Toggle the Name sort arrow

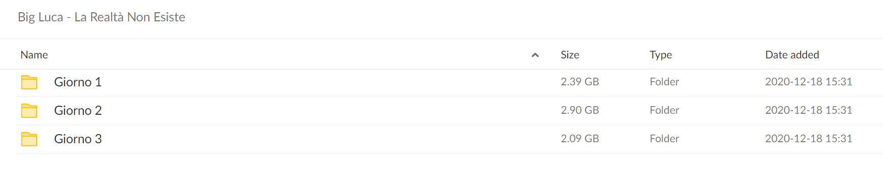click(x=535, y=55)
